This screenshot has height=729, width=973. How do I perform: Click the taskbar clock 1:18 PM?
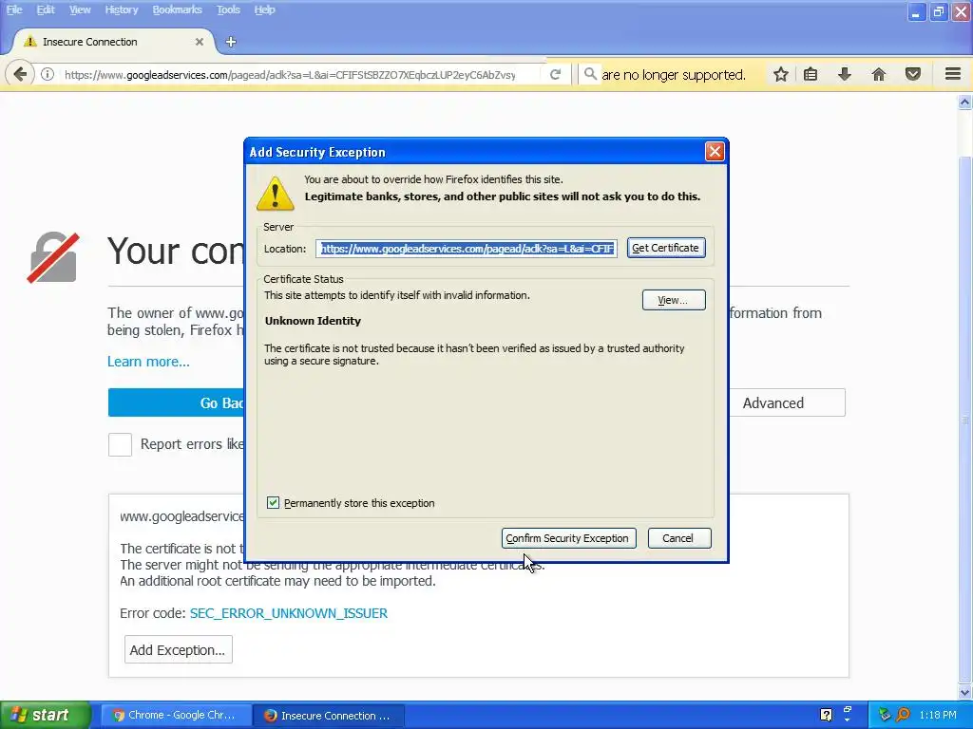(938, 715)
